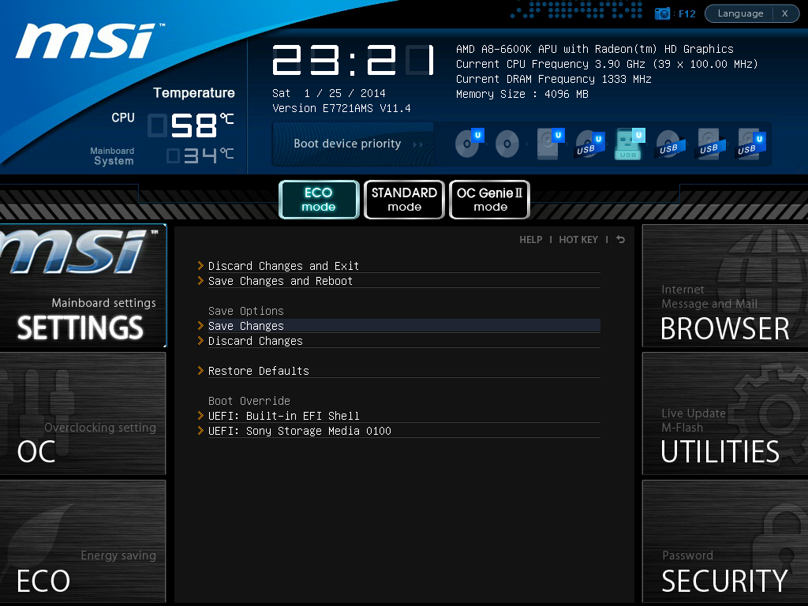
Task: Close the BIOS with the X button
Action: pos(785,13)
